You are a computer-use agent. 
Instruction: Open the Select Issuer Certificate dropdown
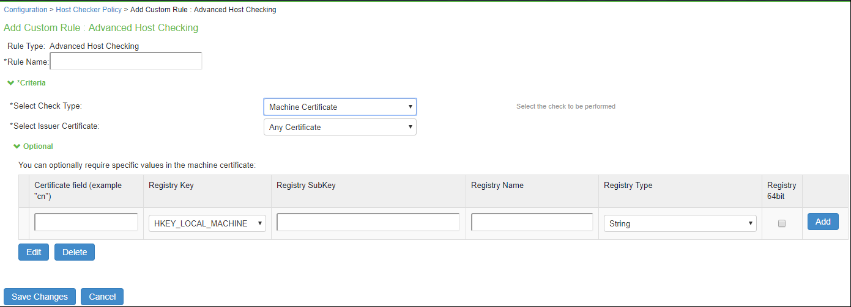(x=340, y=127)
